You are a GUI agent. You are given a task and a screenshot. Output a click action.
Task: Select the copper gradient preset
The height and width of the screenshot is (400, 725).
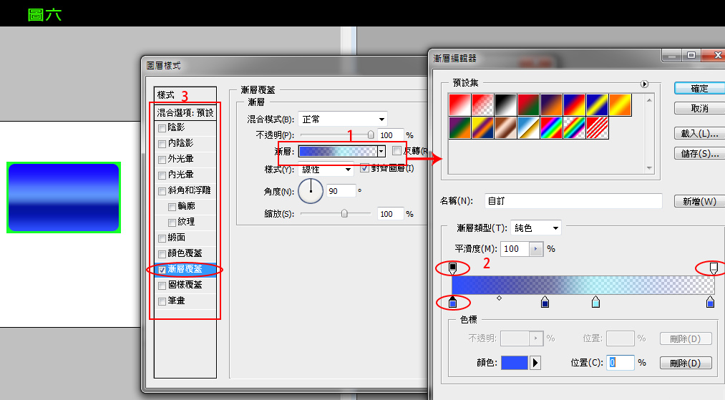click(x=505, y=127)
